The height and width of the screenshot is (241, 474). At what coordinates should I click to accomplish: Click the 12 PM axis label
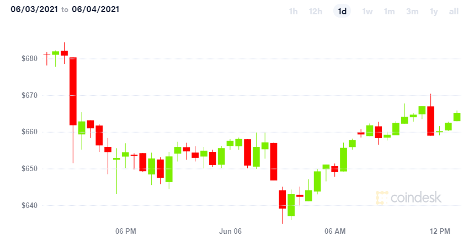440,231
